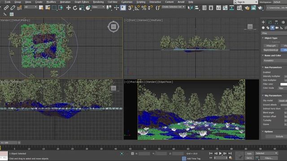This screenshot has width=287, height=161.
Task: Click Use Pivot Point Center icon
Action: pos(109,8)
